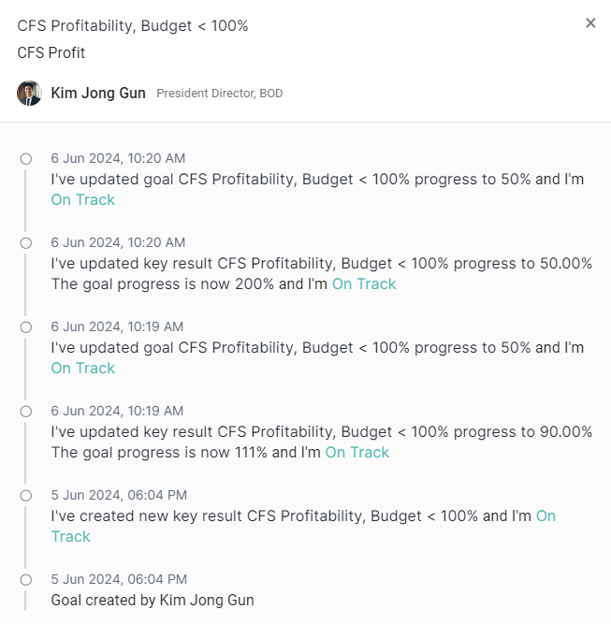Image resolution: width=611 pixels, height=624 pixels.
Task: Click the CFS Profit subtitle
Action: pyautogui.click(x=51, y=52)
